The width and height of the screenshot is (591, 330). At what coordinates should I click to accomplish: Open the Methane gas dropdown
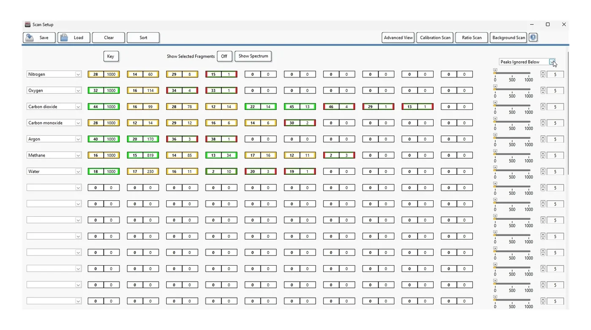pyautogui.click(x=78, y=155)
